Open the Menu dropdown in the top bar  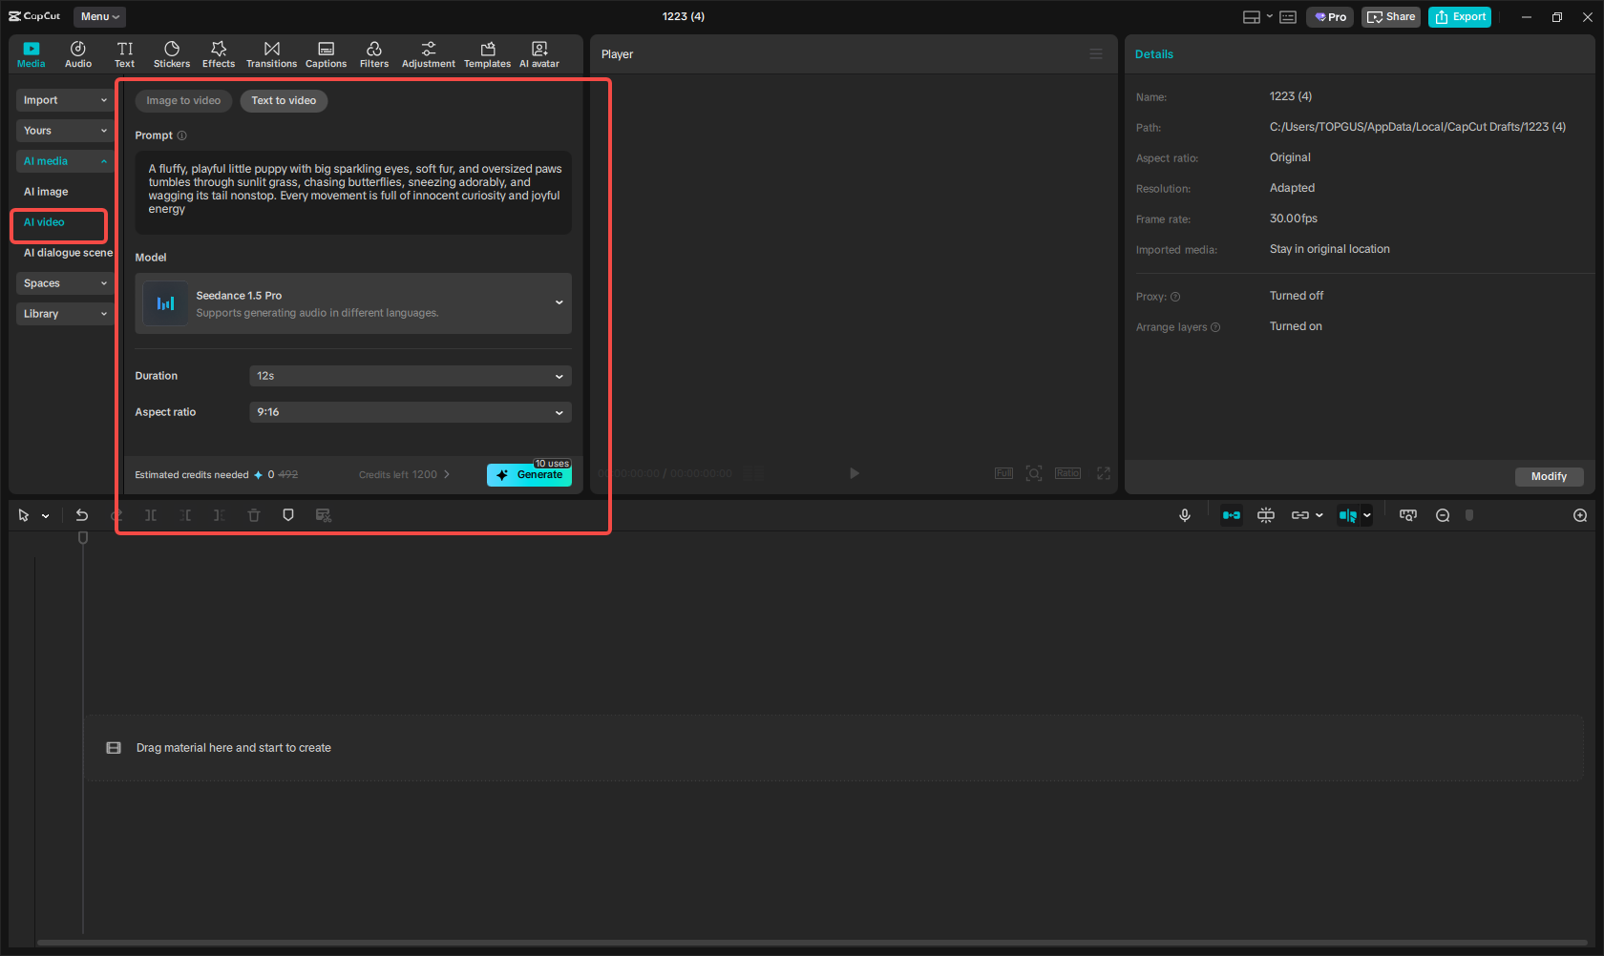tap(98, 16)
